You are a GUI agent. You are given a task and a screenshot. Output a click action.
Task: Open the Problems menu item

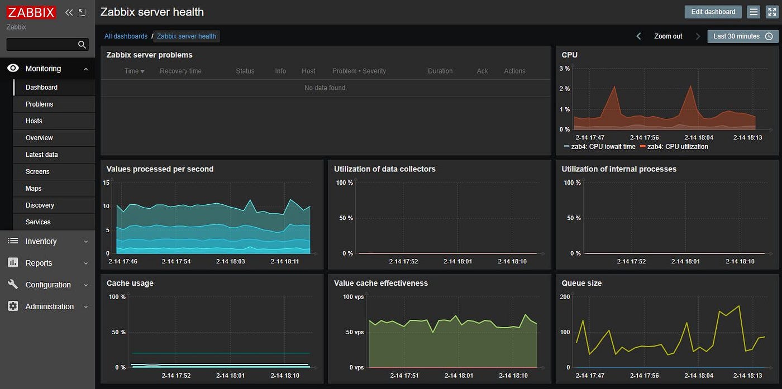click(x=54, y=104)
